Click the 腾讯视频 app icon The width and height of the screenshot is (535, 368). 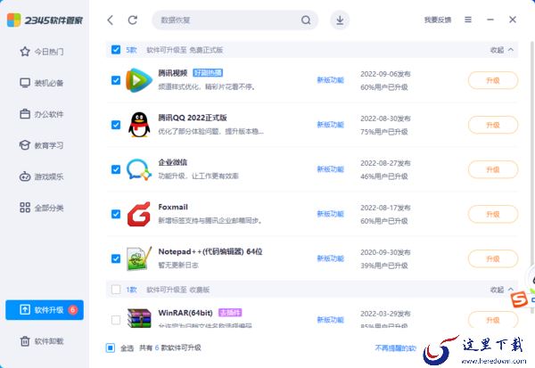pyautogui.click(x=138, y=80)
